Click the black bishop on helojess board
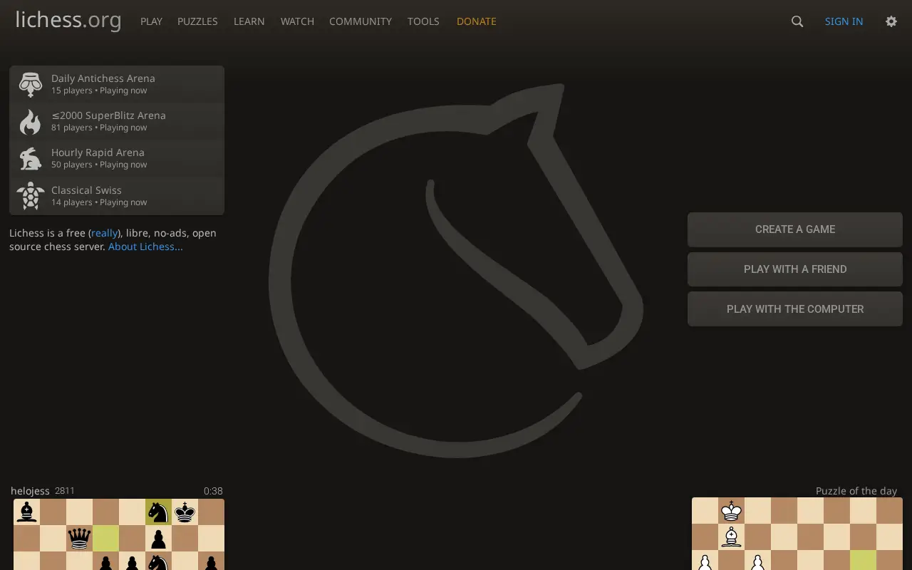 (26, 512)
